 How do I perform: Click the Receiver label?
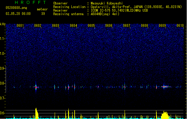click(x=60, y=10)
